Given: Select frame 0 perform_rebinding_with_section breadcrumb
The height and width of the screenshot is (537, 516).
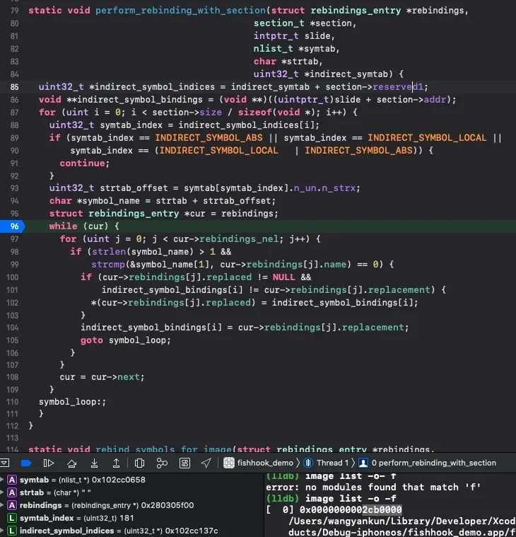Looking at the screenshot, I should (x=434, y=463).
